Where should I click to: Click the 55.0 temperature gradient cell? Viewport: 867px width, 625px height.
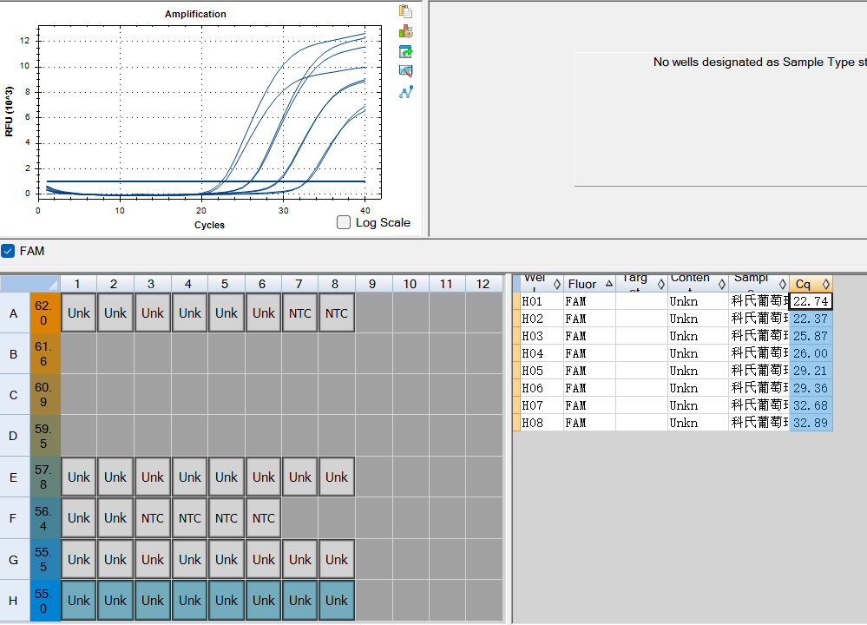tap(44, 601)
